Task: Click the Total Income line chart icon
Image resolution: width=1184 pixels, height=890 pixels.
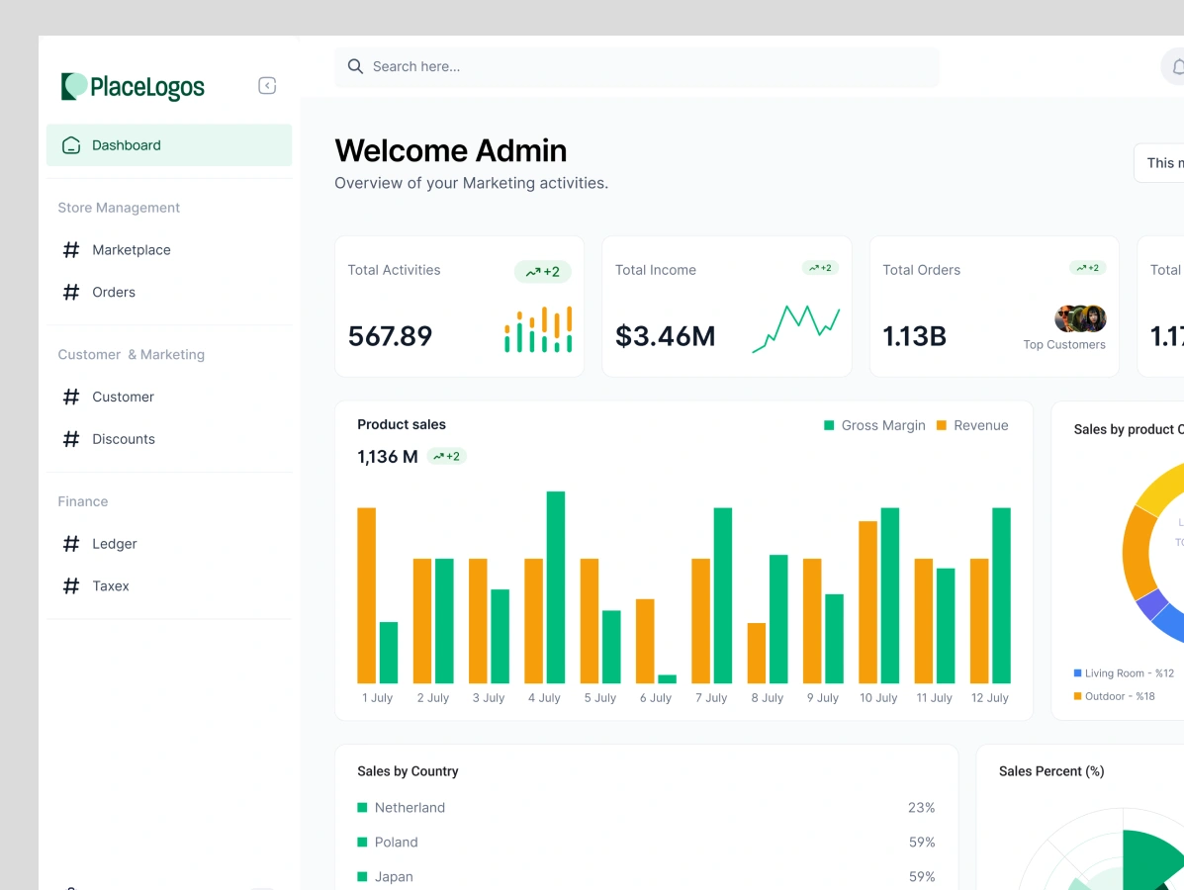Action: click(796, 328)
